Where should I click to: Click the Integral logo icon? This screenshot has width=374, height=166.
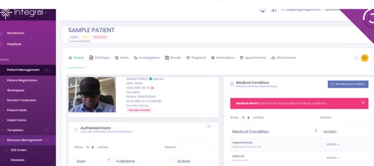pyautogui.click(x=6, y=13)
